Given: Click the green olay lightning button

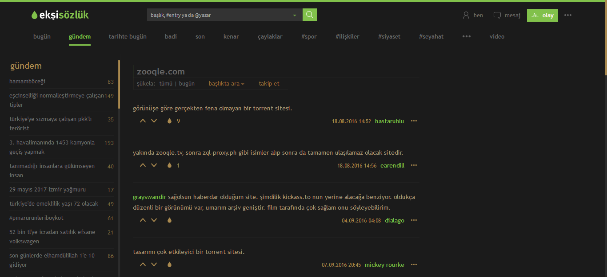Looking at the screenshot, I should coord(542,15).
